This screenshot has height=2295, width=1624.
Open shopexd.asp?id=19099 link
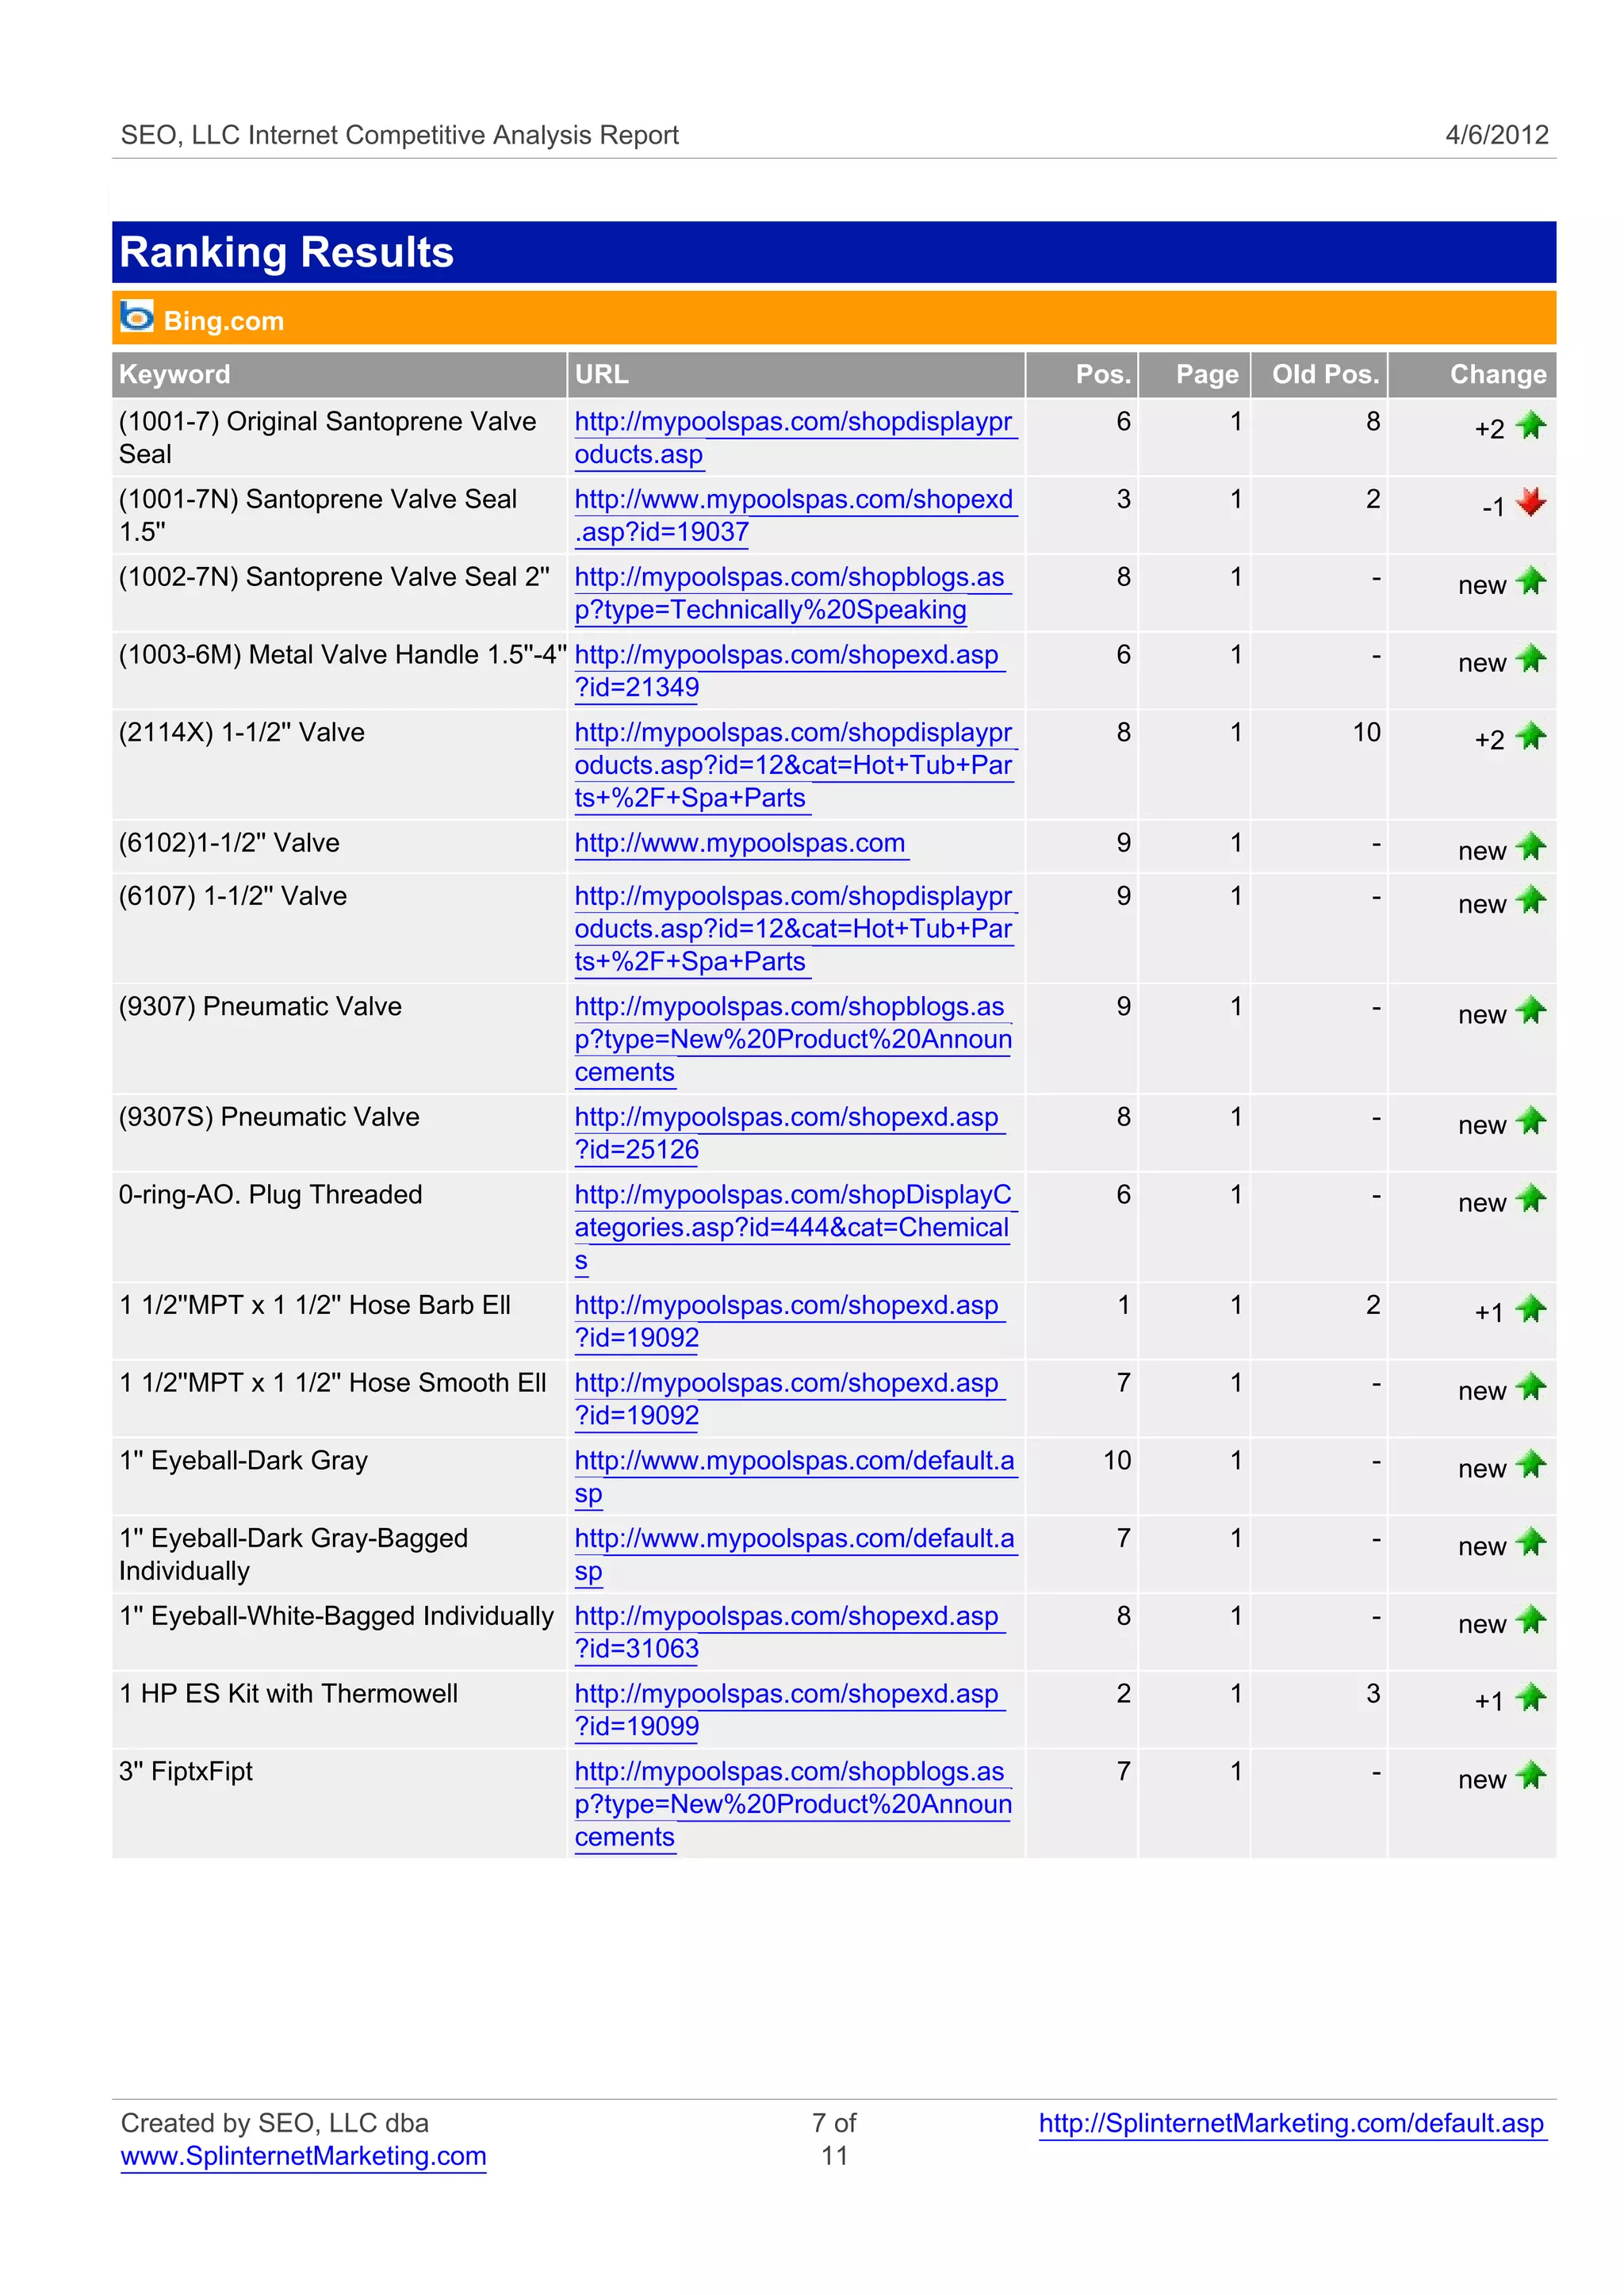(x=789, y=1710)
